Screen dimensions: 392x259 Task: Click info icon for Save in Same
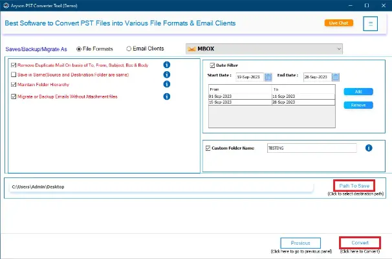(167, 74)
